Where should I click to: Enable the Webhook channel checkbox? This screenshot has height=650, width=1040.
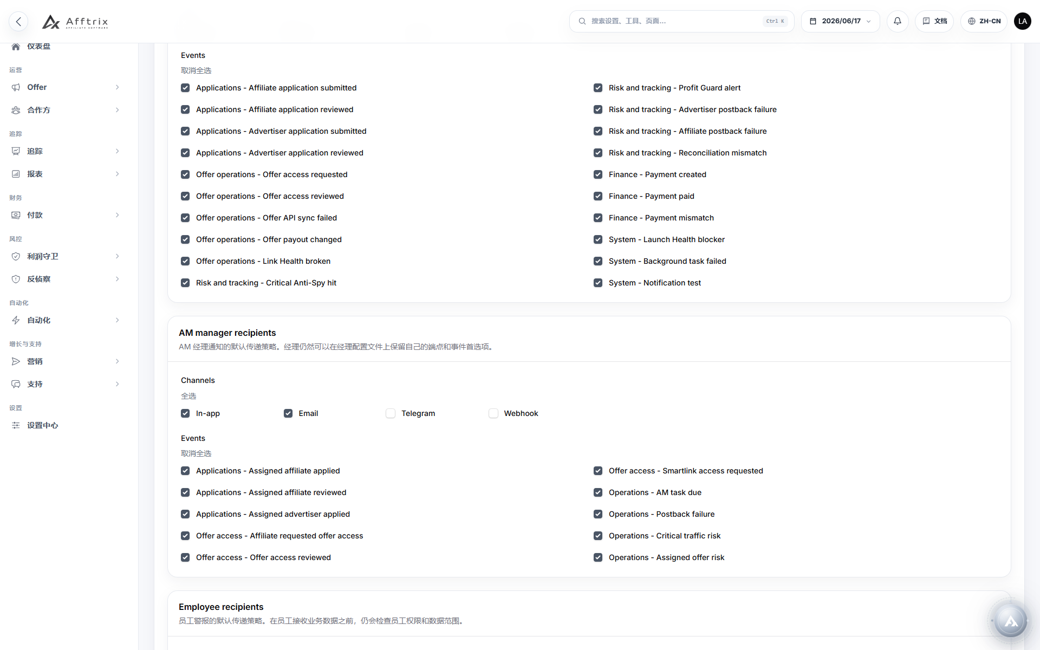coord(493,413)
